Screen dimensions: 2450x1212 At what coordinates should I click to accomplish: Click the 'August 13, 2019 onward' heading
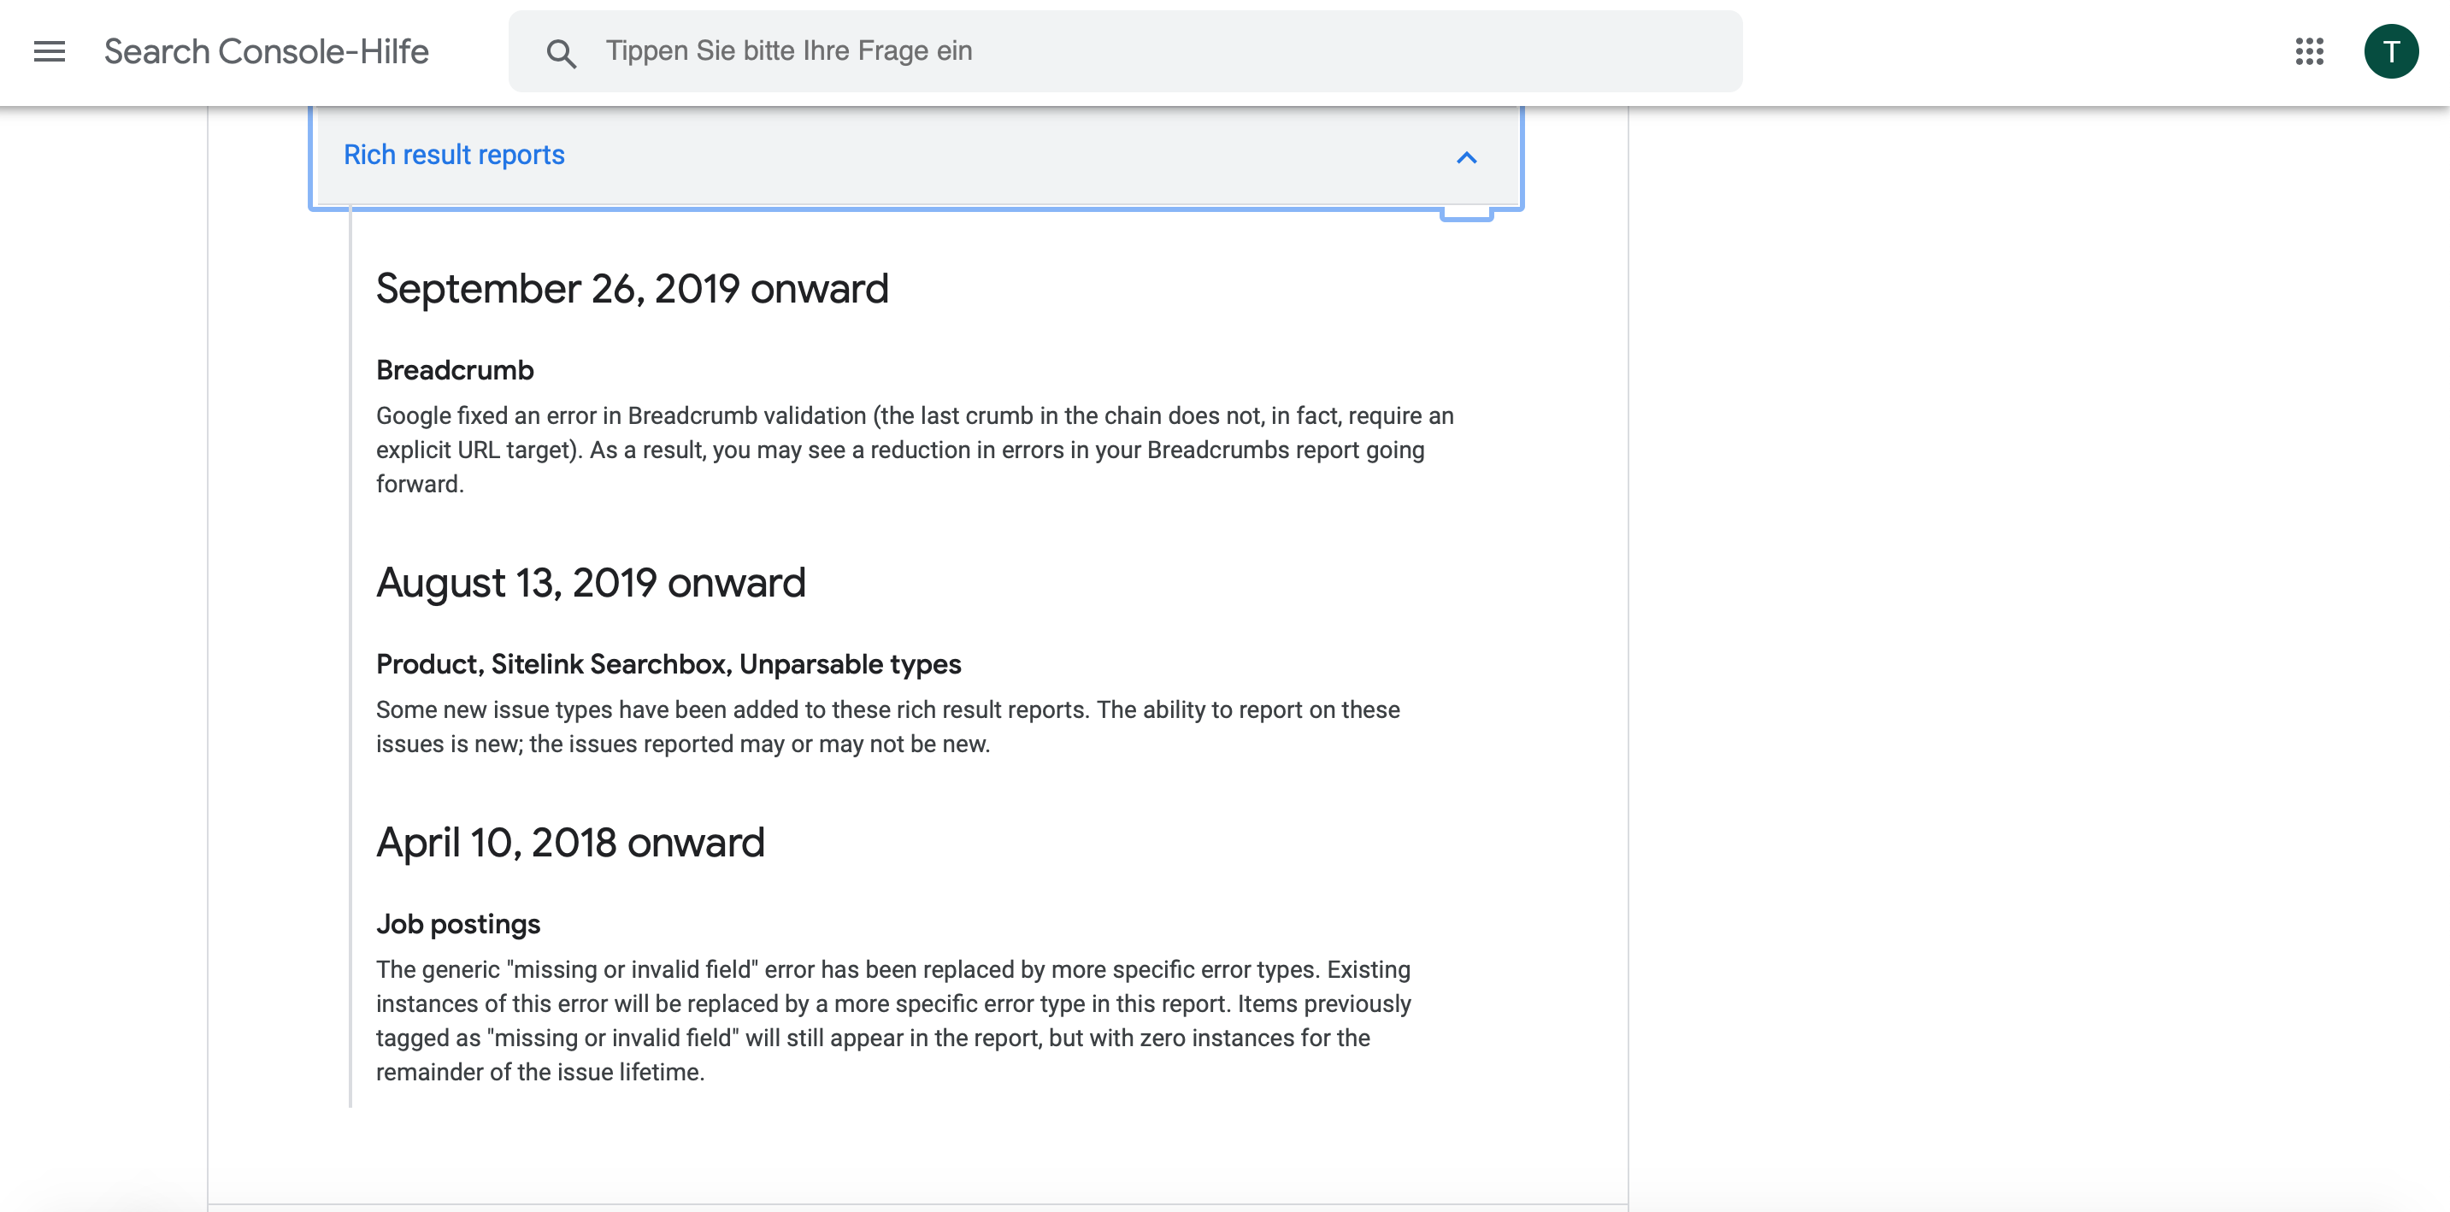point(590,583)
